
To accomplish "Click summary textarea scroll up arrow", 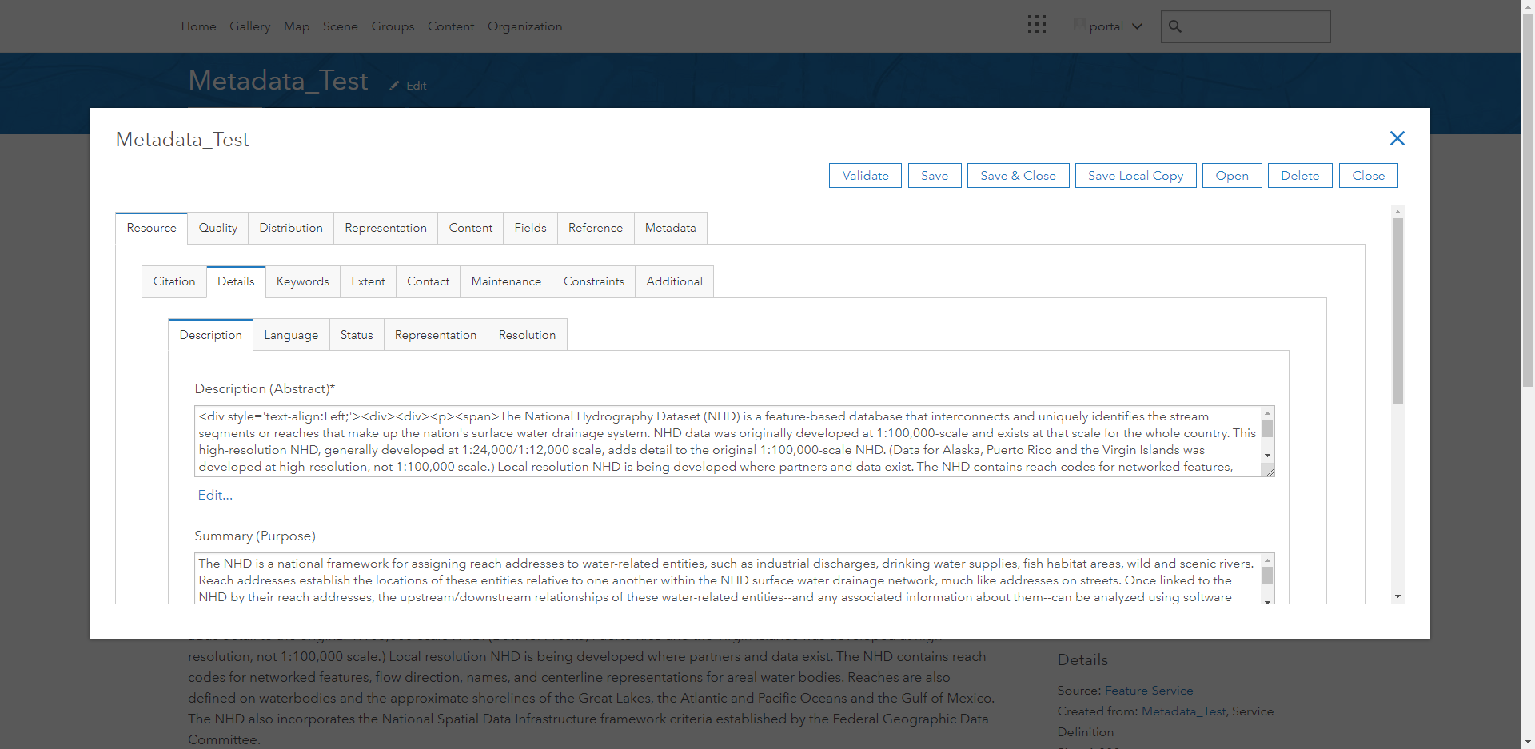I will coord(1267,560).
